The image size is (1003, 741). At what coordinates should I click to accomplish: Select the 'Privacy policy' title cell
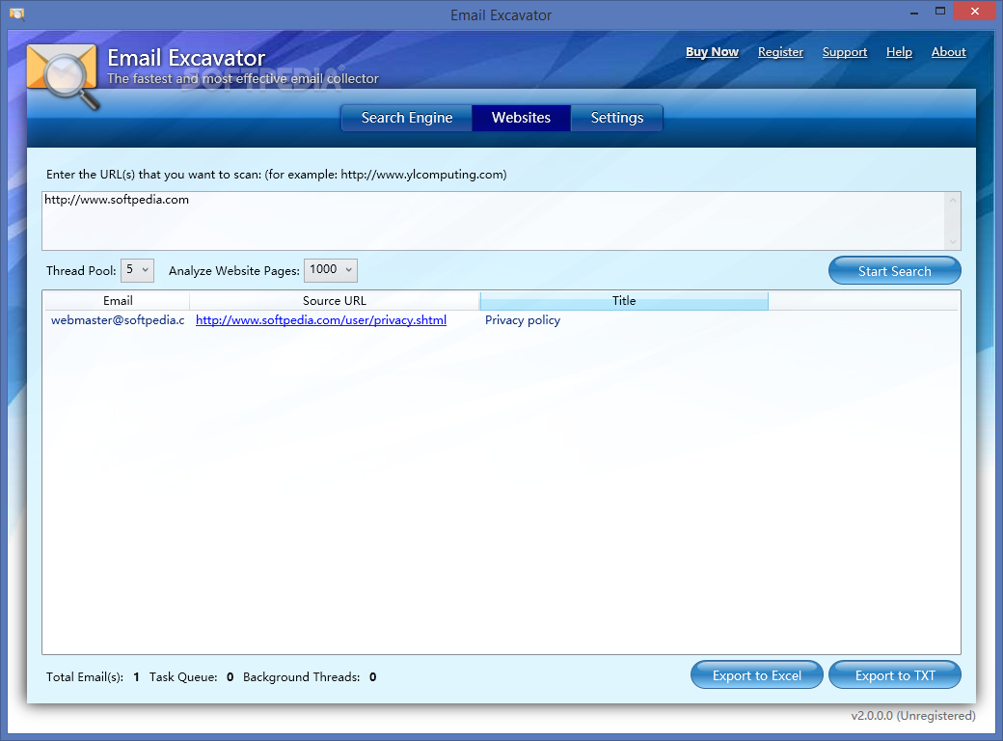tap(523, 320)
